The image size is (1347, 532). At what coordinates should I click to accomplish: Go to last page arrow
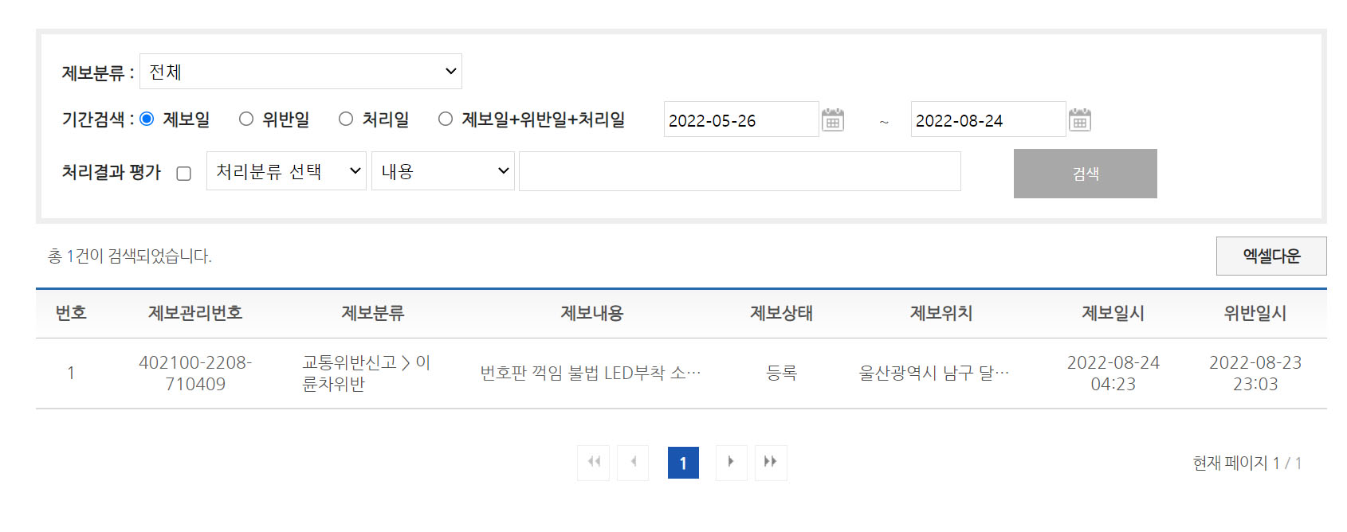tap(771, 463)
